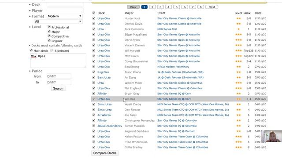The width and height of the screenshot is (282, 158).
Task: Open Bryan Gray's Affinity deck link
Action: click(x=102, y=93)
